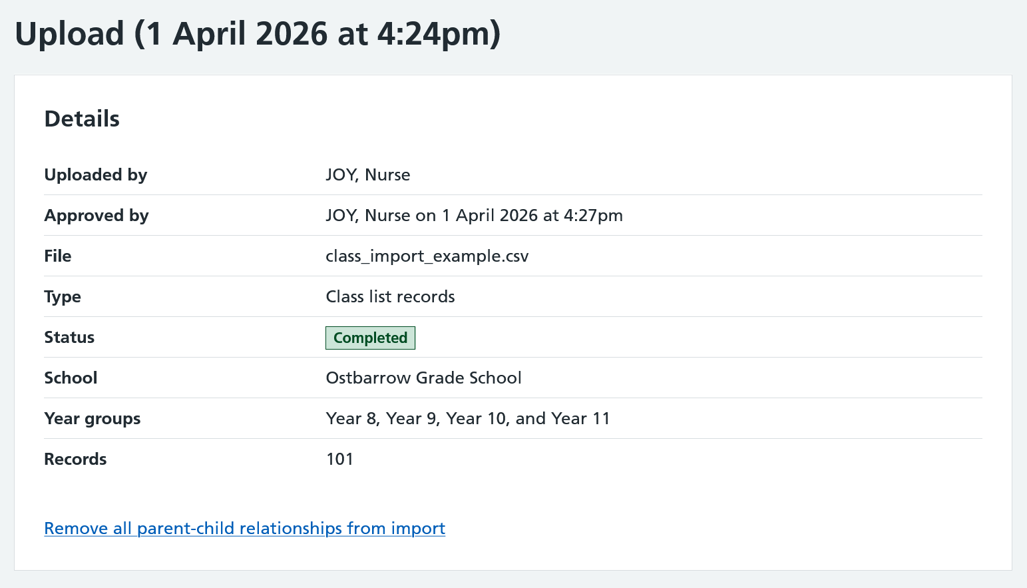1027x588 pixels.
Task: Select the Year 8 to Year 11 value
Action: [x=467, y=419]
